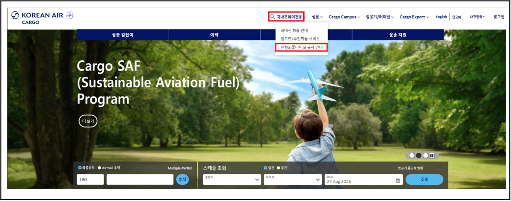Pause the banner carousel slideshow
This screenshot has height=201, width=511.
(x=432, y=155)
